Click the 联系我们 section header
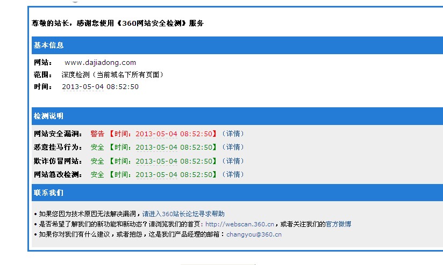The width and height of the screenshot is (443, 265). (x=49, y=192)
